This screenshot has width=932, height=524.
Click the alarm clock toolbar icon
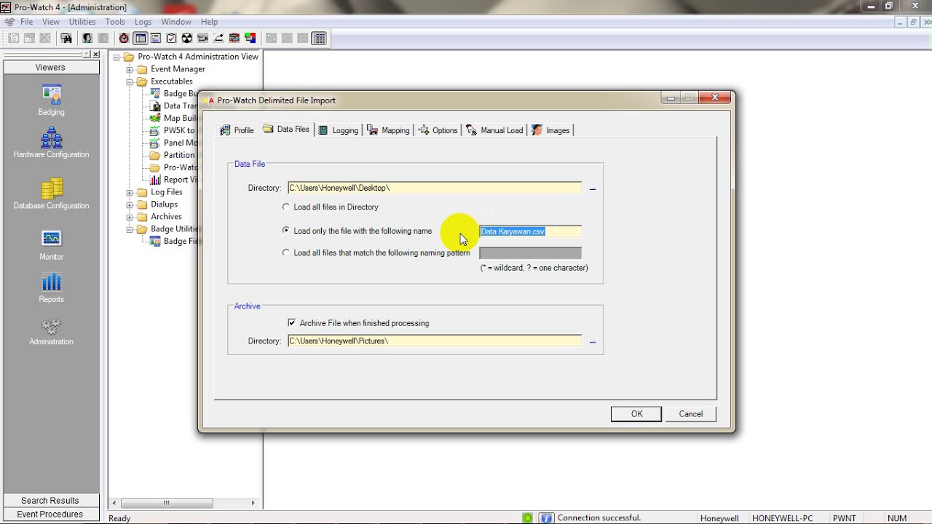[124, 39]
